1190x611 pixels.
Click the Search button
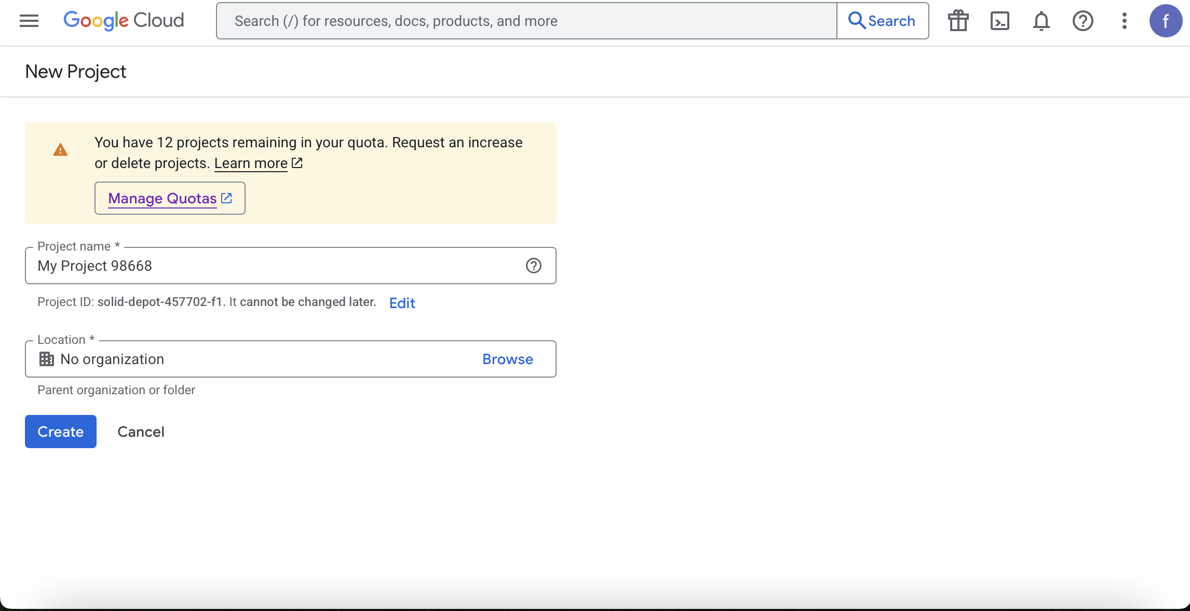coord(882,21)
